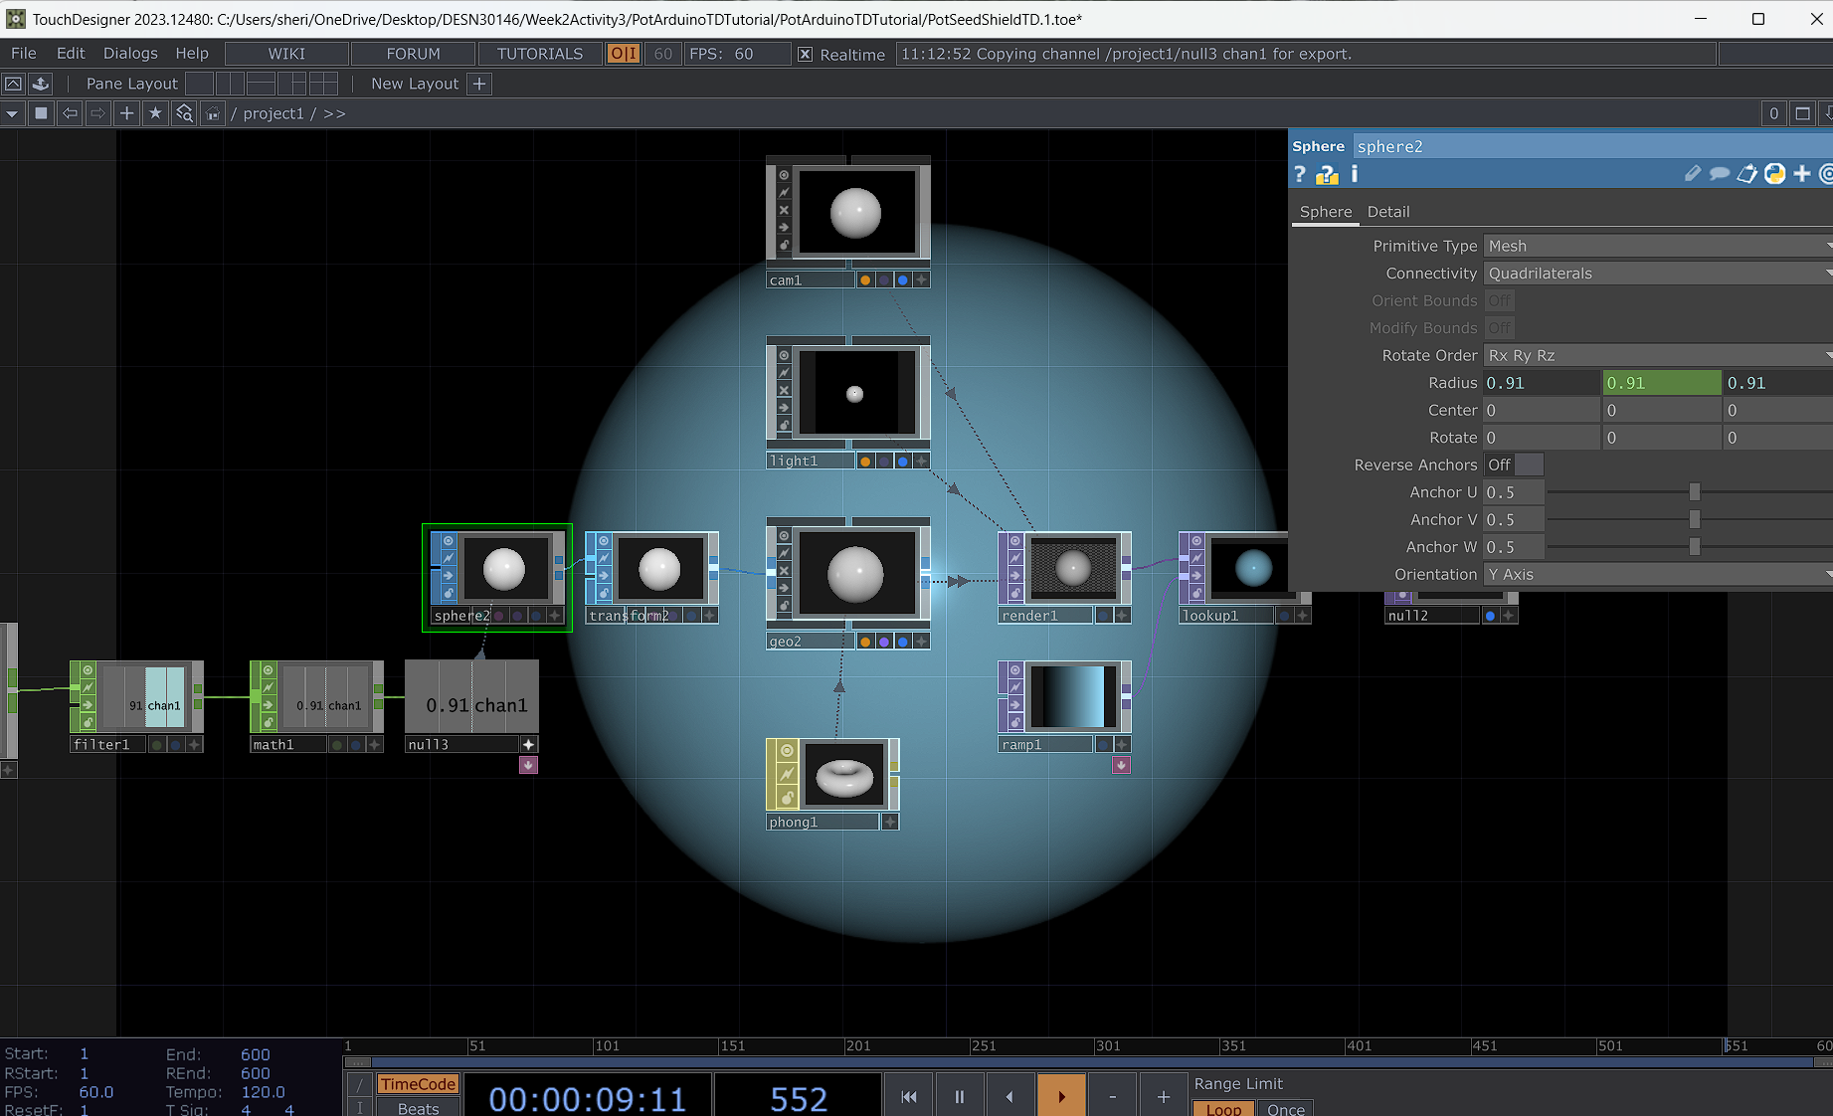Click the question mark help icon for Sphere
This screenshot has width=1833, height=1116.
pyautogui.click(x=1299, y=174)
